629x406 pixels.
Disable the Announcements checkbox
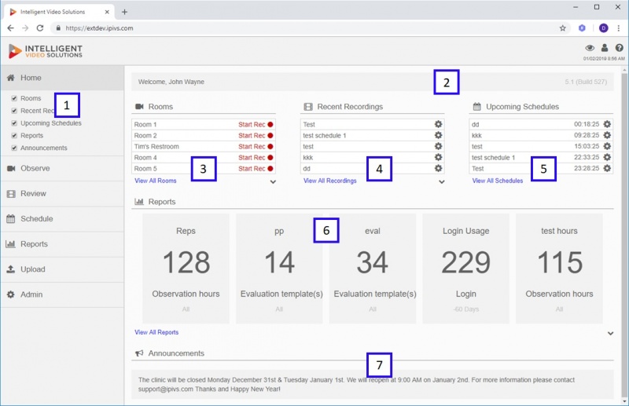[14, 148]
